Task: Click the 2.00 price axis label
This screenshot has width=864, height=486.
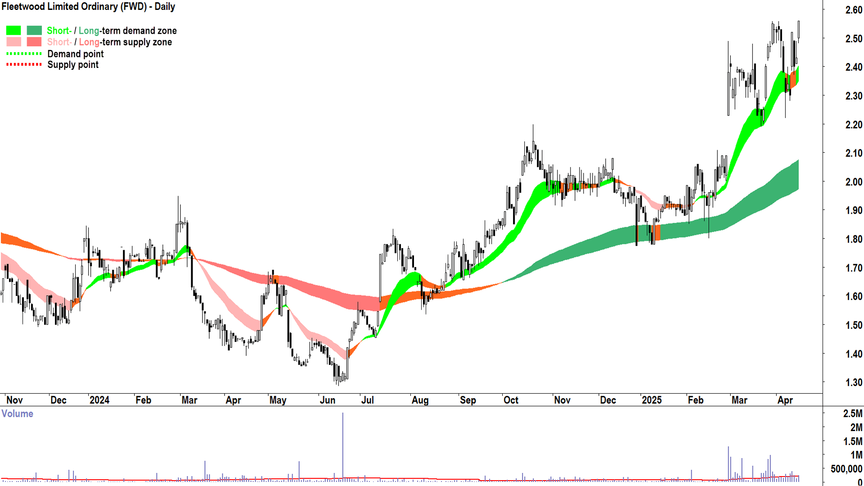Action: click(854, 182)
